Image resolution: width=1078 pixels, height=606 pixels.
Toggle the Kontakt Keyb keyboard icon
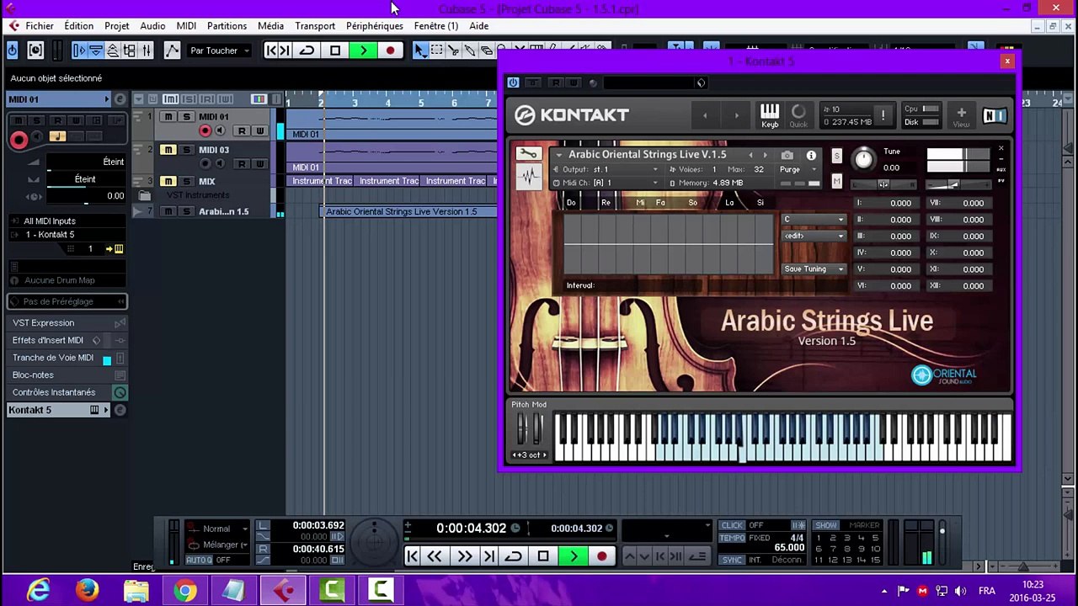(770, 116)
